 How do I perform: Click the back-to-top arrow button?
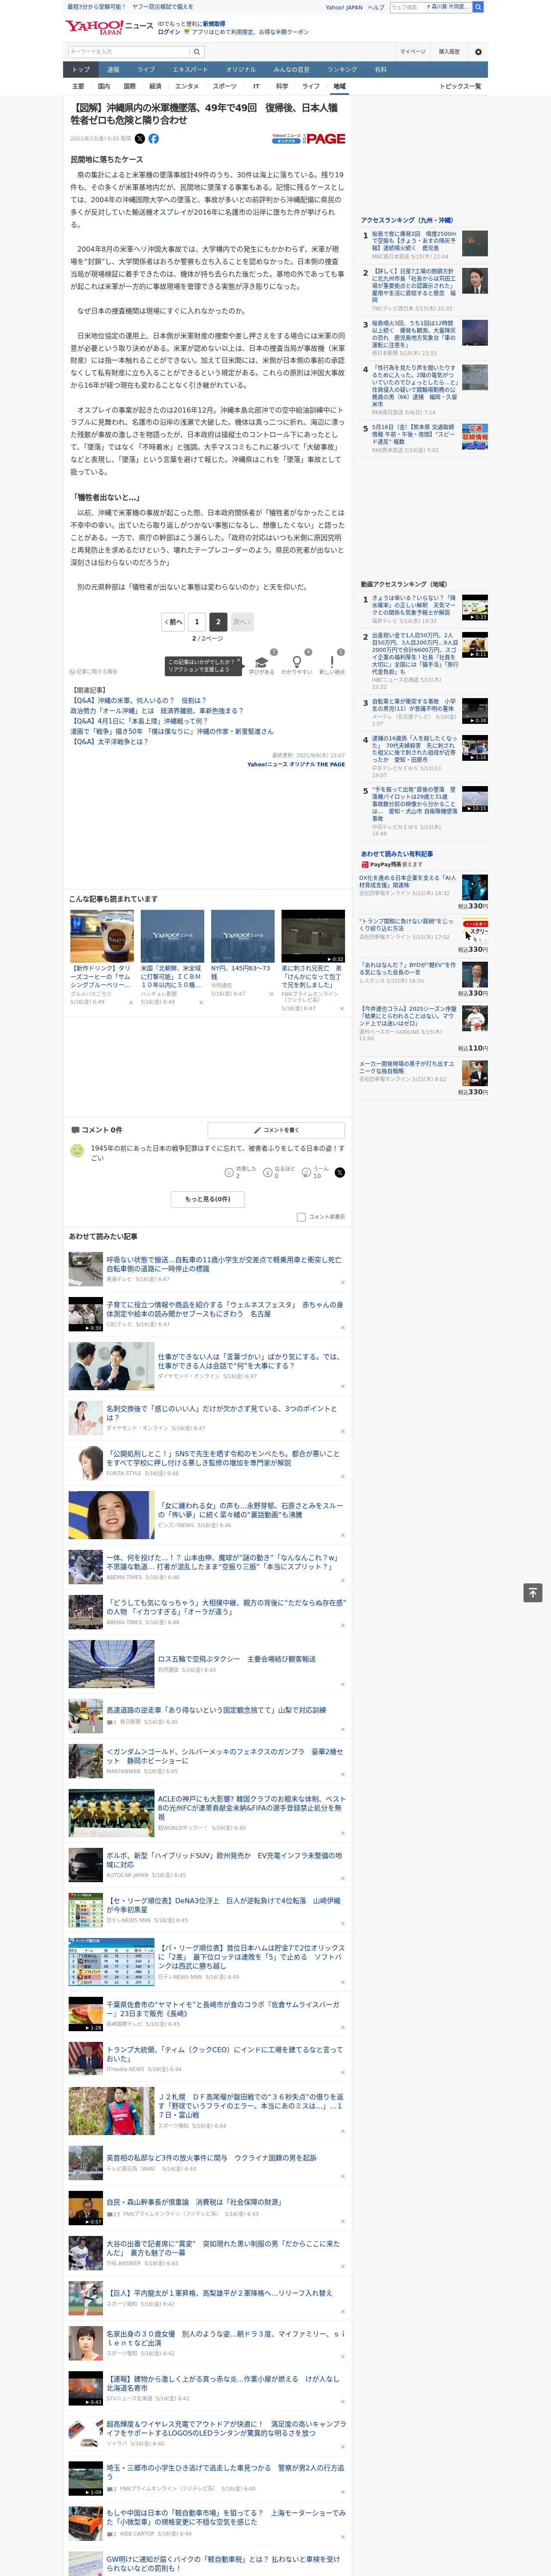coord(533,1593)
